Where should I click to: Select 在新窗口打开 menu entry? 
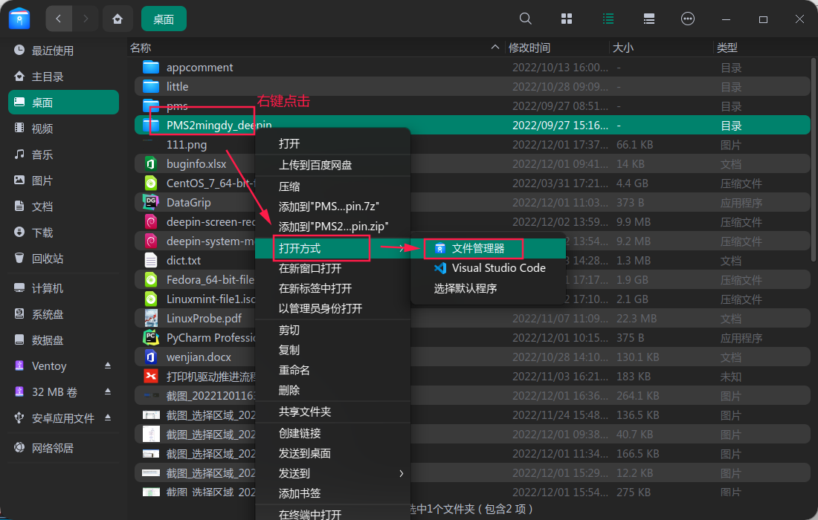332,268
